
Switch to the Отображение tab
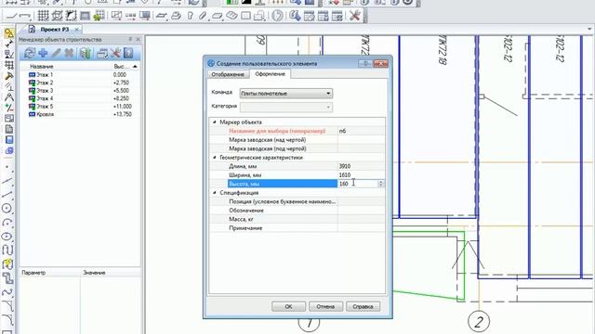[228, 74]
